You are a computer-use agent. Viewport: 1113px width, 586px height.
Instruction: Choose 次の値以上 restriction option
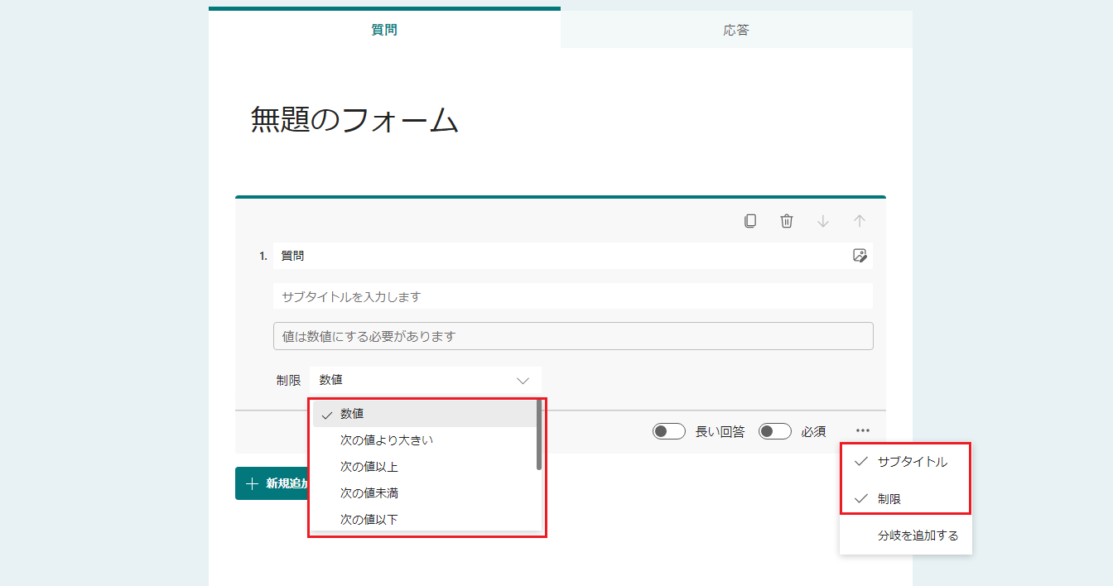(369, 467)
